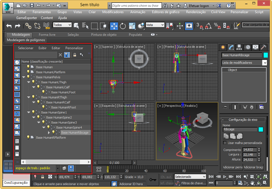
Task: Click the 0 / 100 time slider
Action: [115, 163]
